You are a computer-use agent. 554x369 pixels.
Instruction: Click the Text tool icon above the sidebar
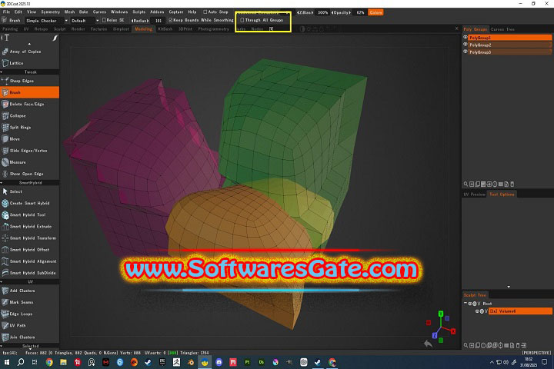click(7, 38)
